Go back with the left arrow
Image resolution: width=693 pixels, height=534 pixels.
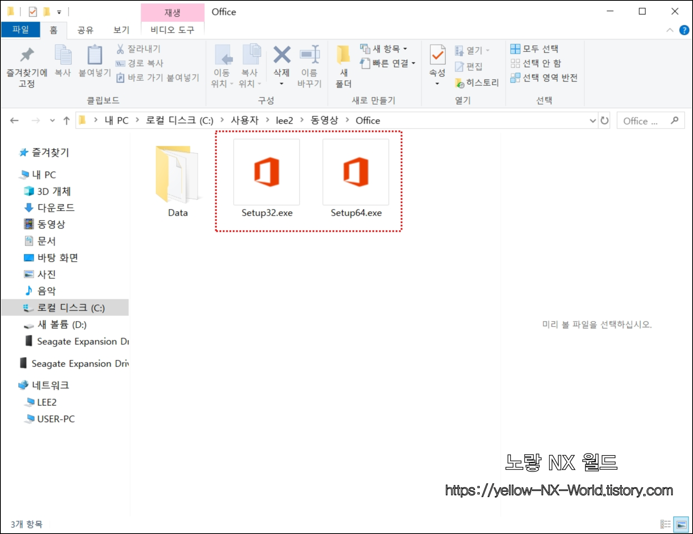(14, 121)
